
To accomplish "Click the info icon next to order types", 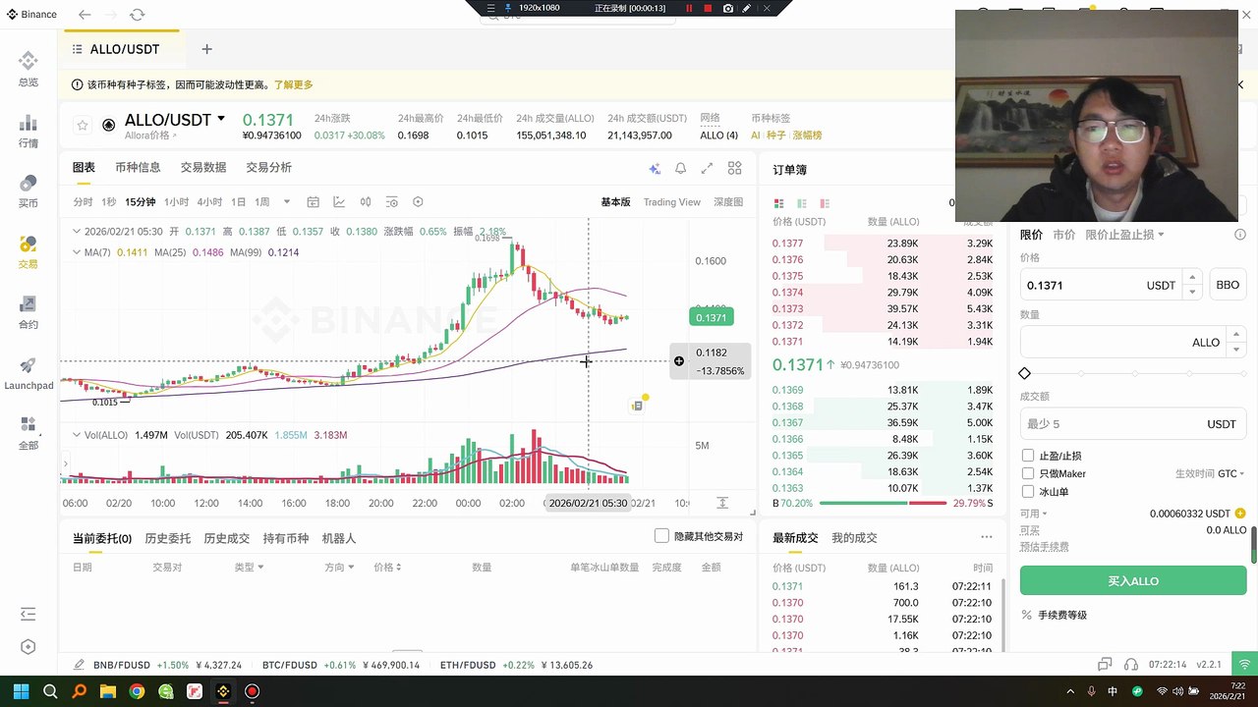I will [1240, 235].
